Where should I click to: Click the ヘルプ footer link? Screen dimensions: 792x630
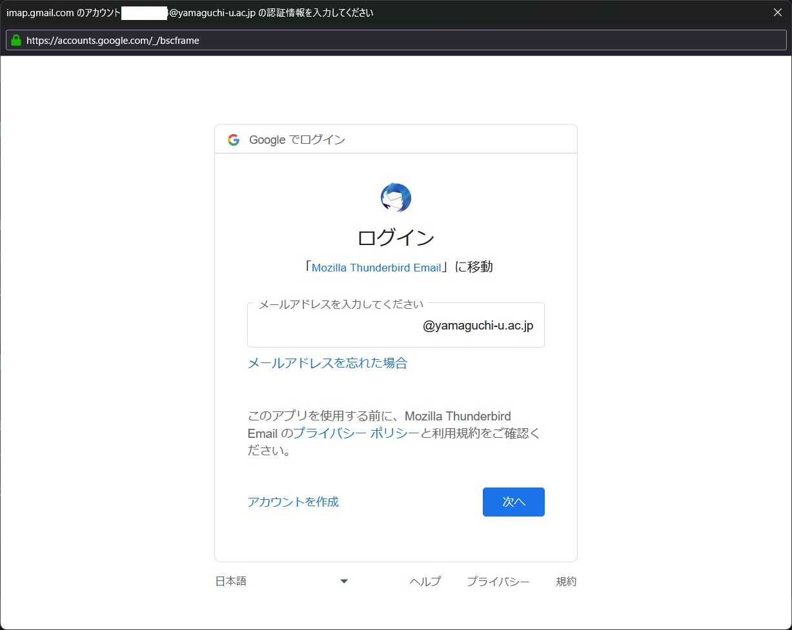[425, 582]
